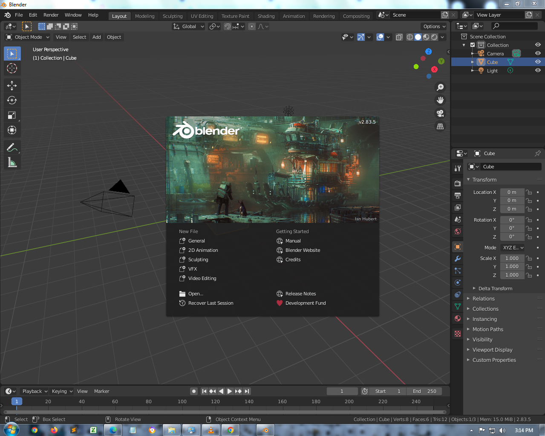
Task: Switch to the Modeling workspace tab
Action: [145, 16]
